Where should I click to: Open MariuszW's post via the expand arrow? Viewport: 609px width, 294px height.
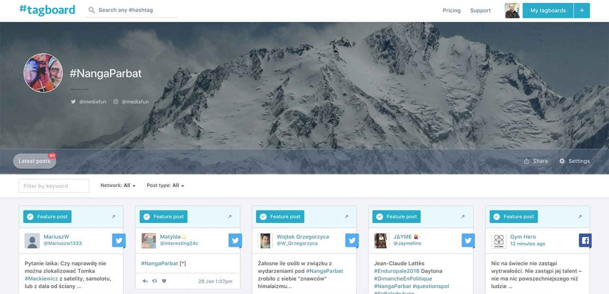(113, 217)
